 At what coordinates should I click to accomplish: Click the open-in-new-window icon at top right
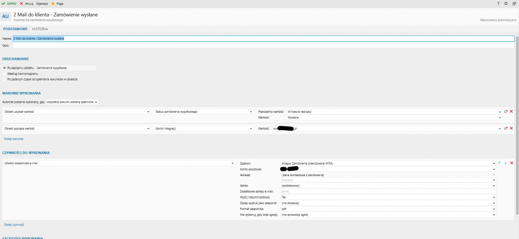514,3
